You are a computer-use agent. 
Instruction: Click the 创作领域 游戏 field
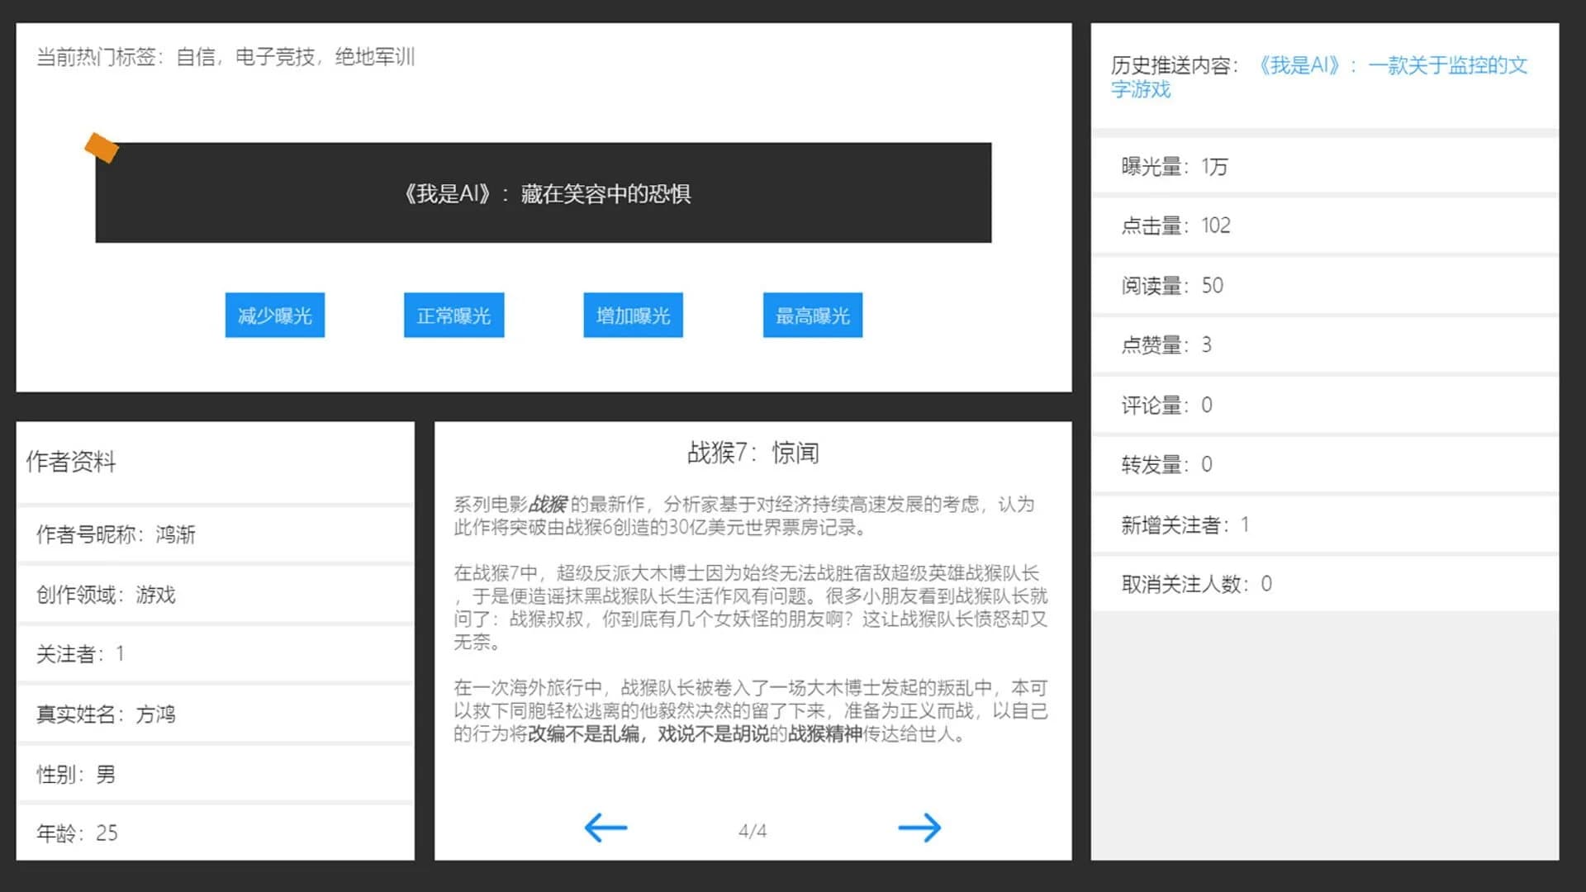(x=106, y=595)
